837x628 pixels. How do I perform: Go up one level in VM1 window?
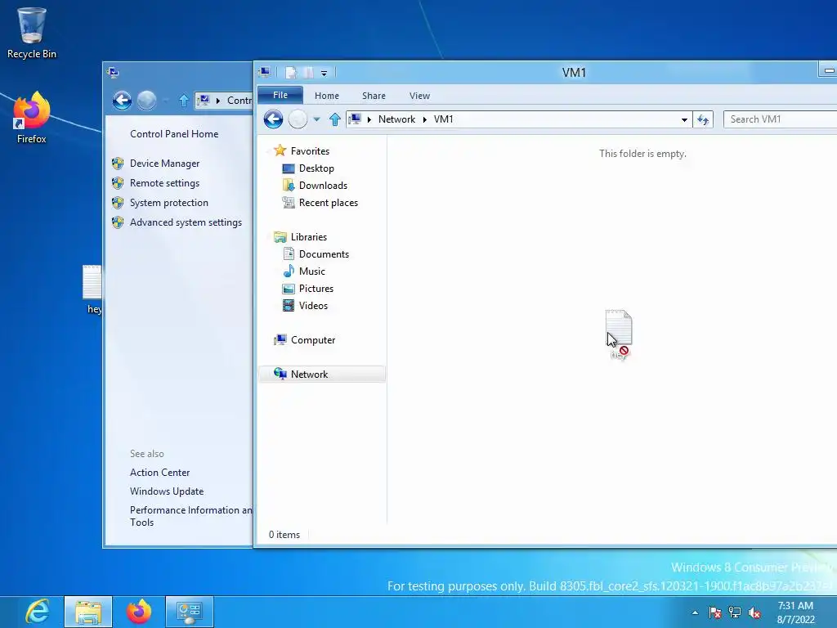pyautogui.click(x=334, y=119)
